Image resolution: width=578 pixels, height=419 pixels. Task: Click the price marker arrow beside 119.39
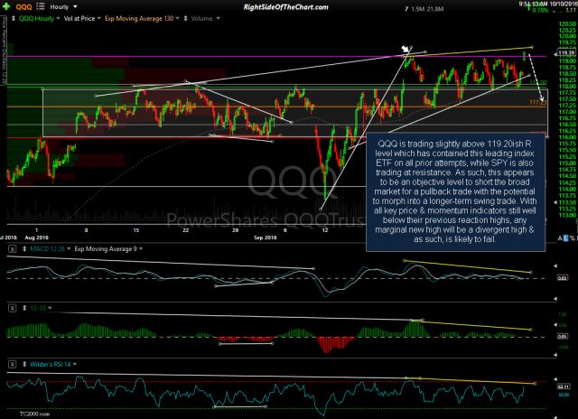(x=555, y=55)
